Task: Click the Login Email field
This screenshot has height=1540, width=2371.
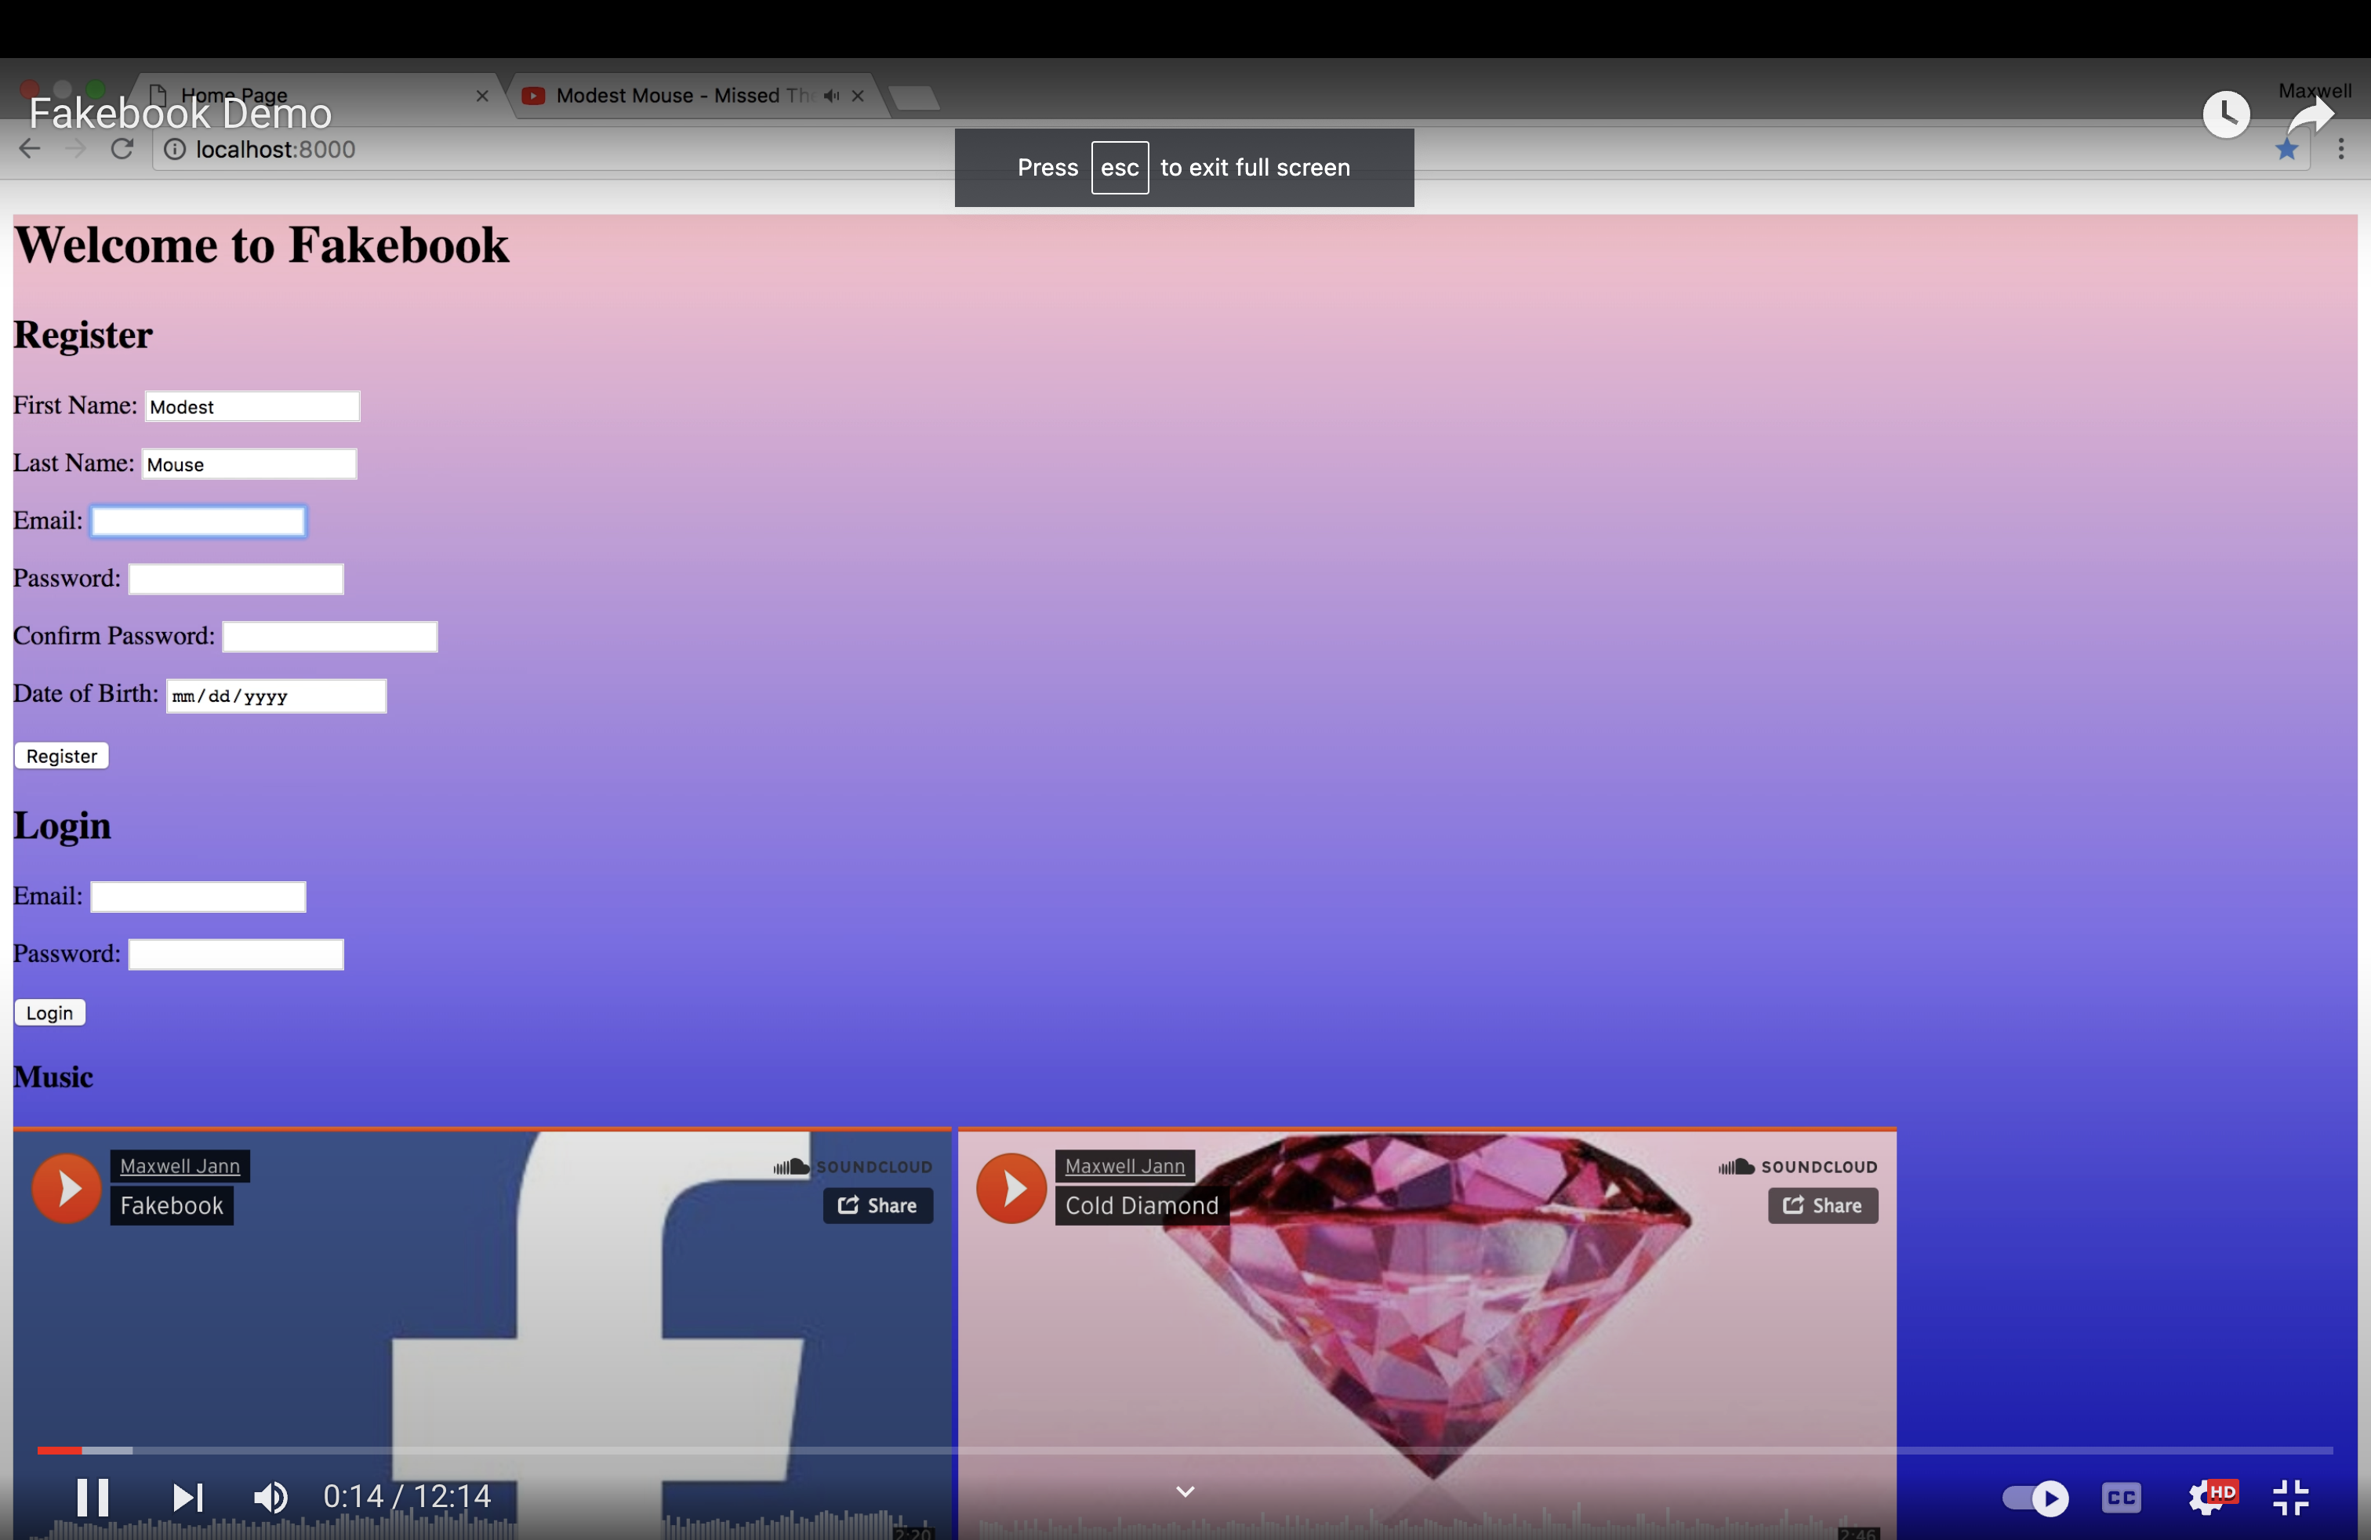Action: [x=198, y=898]
